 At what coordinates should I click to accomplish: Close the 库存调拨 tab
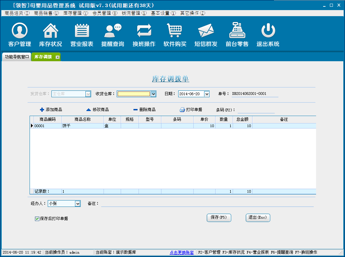pos(57,57)
